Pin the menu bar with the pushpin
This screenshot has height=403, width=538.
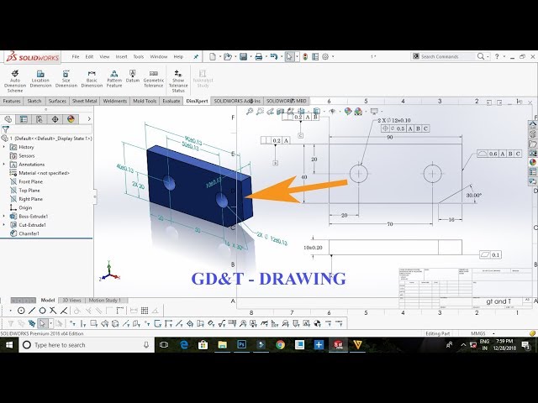tap(196, 56)
